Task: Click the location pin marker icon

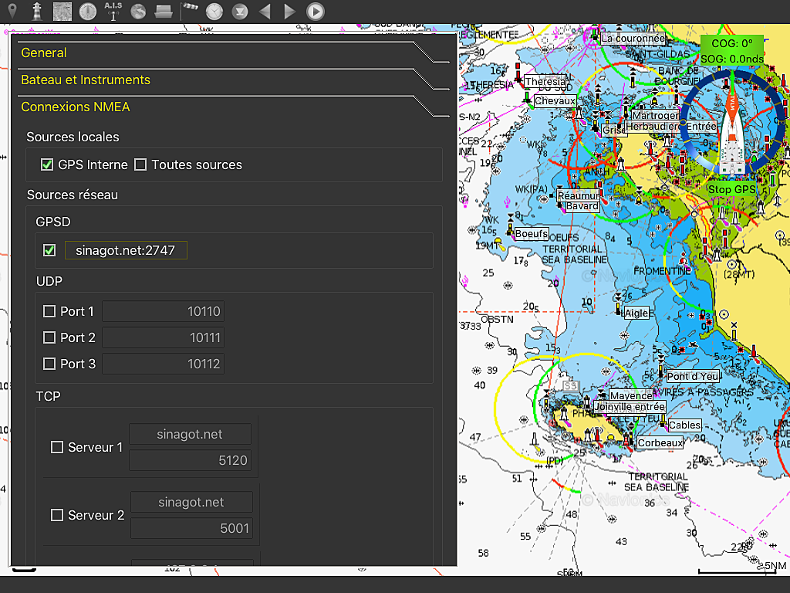Action: pyautogui.click(x=12, y=11)
